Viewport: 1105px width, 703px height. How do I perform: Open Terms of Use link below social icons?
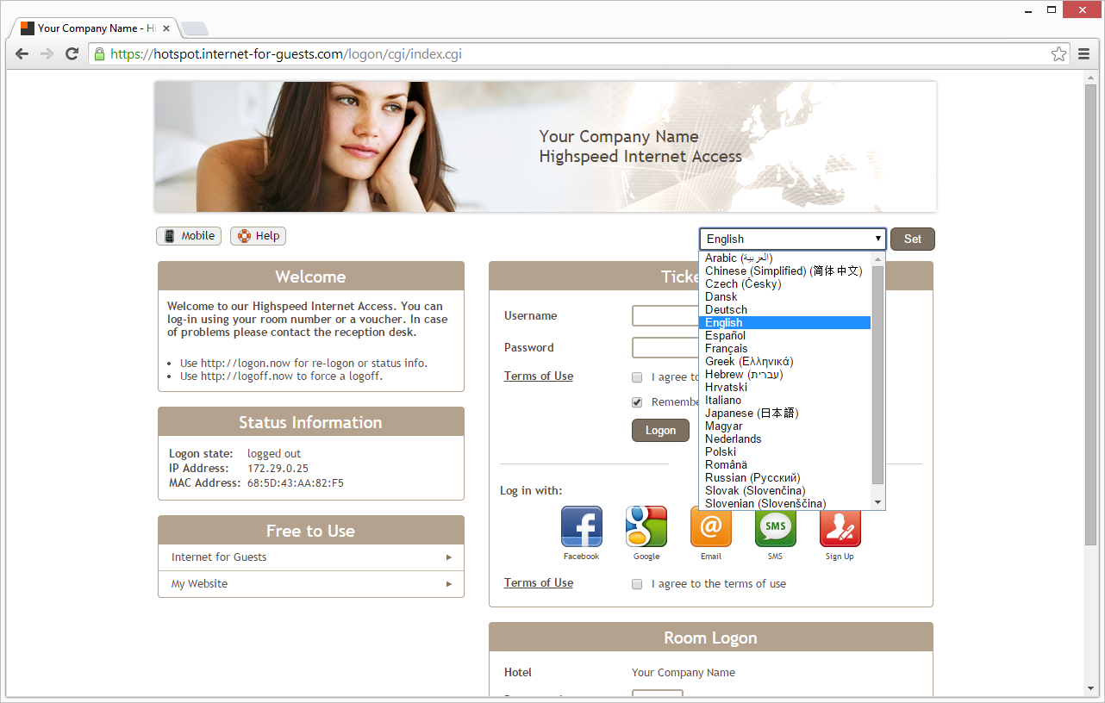point(539,583)
